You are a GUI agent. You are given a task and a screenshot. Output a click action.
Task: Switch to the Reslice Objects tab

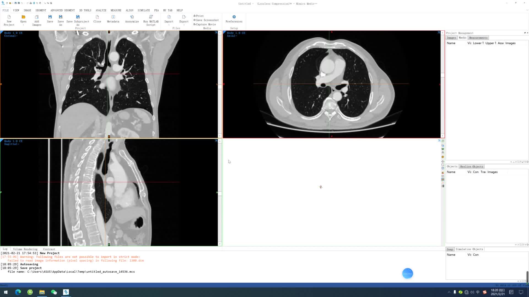(472, 167)
